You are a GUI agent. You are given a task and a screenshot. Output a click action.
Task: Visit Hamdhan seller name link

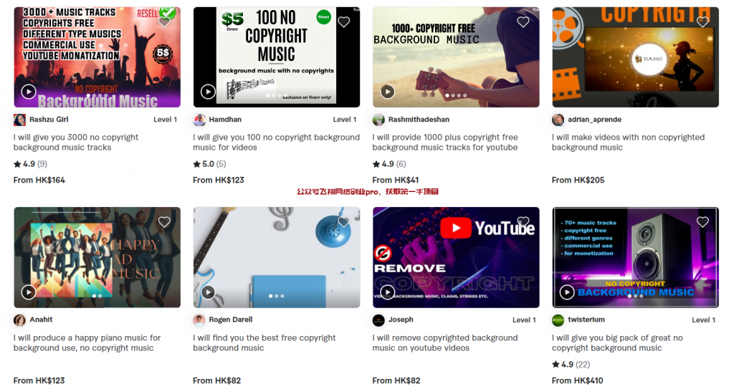click(x=225, y=120)
